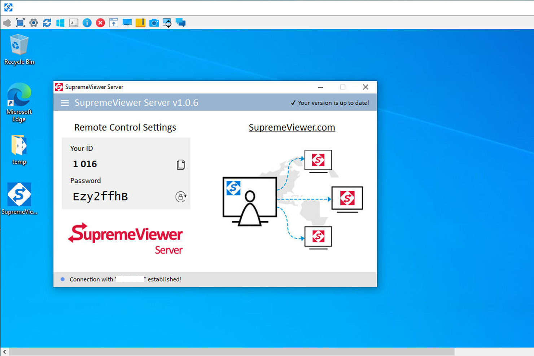
Task: Click the Windows logo toolbar icon
Action: click(60, 23)
